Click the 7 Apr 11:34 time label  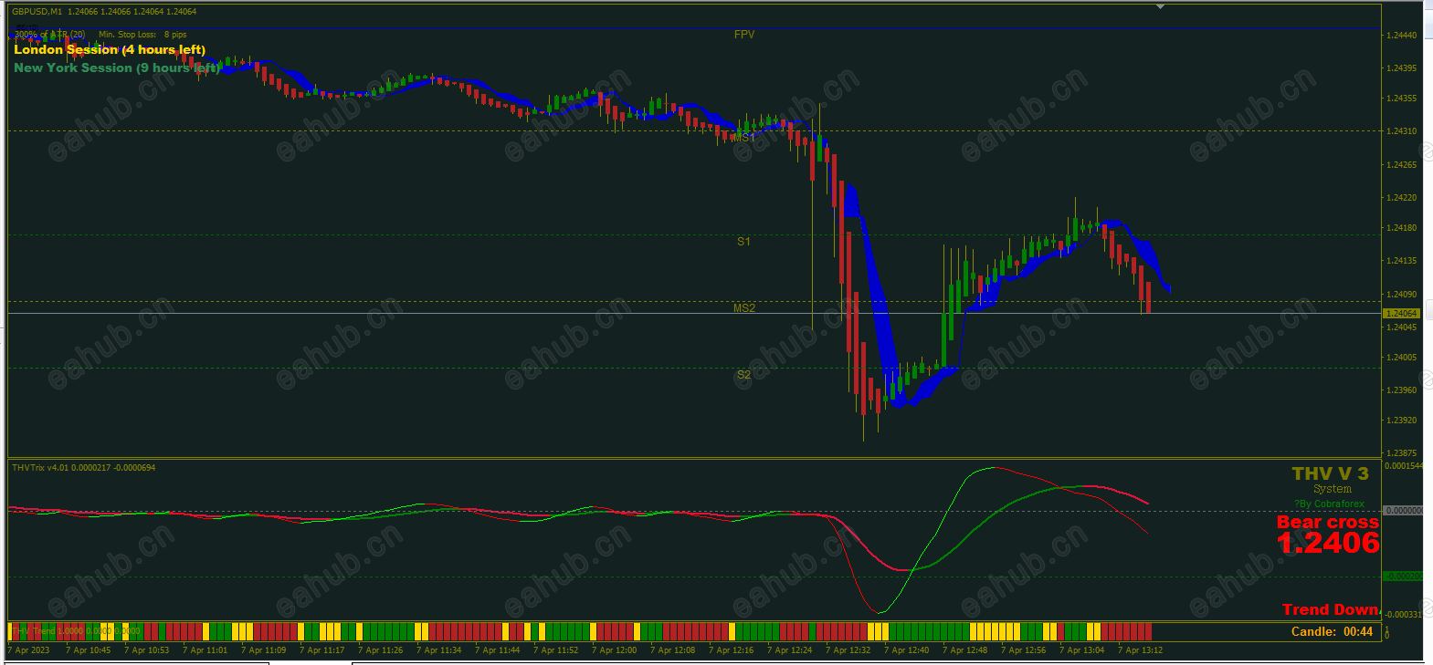click(439, 650)
